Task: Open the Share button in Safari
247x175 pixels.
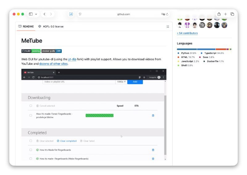Action: pos(219,14)
